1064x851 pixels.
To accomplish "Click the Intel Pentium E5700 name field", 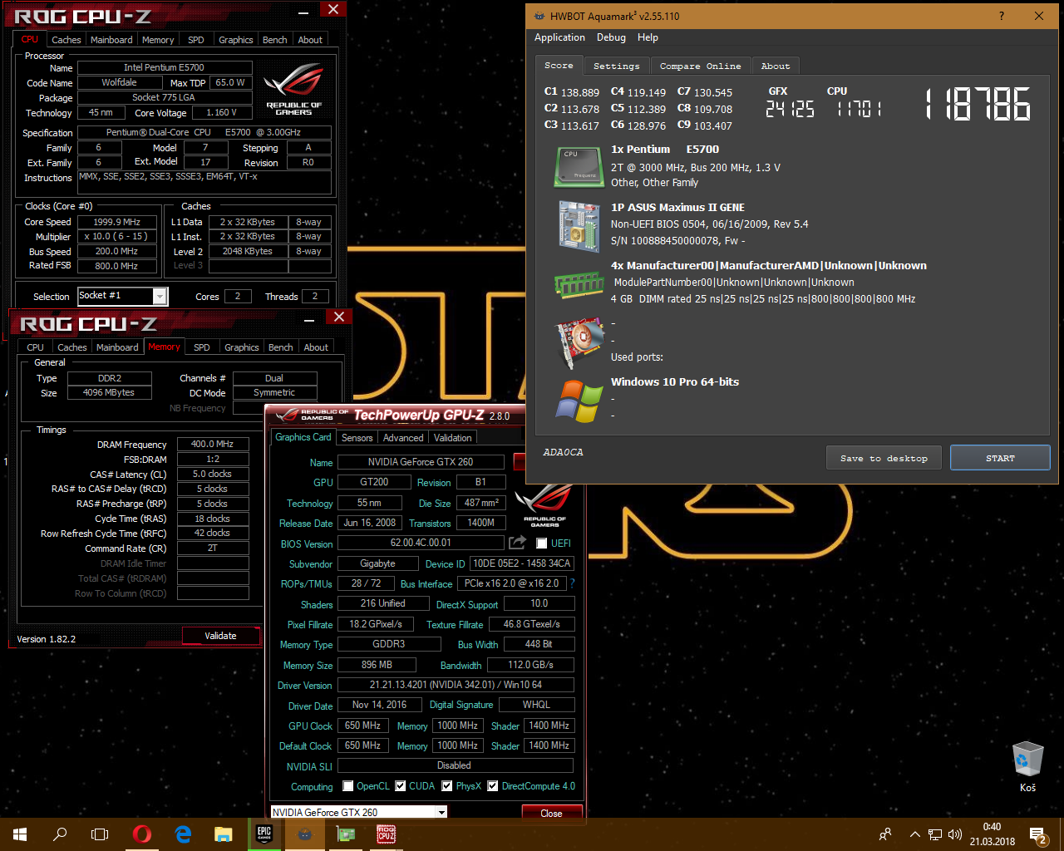I will 164,67.
